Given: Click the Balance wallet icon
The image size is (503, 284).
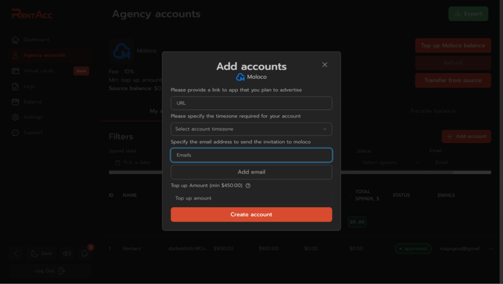Looking at the screenshot, I should tap(15, 102).
